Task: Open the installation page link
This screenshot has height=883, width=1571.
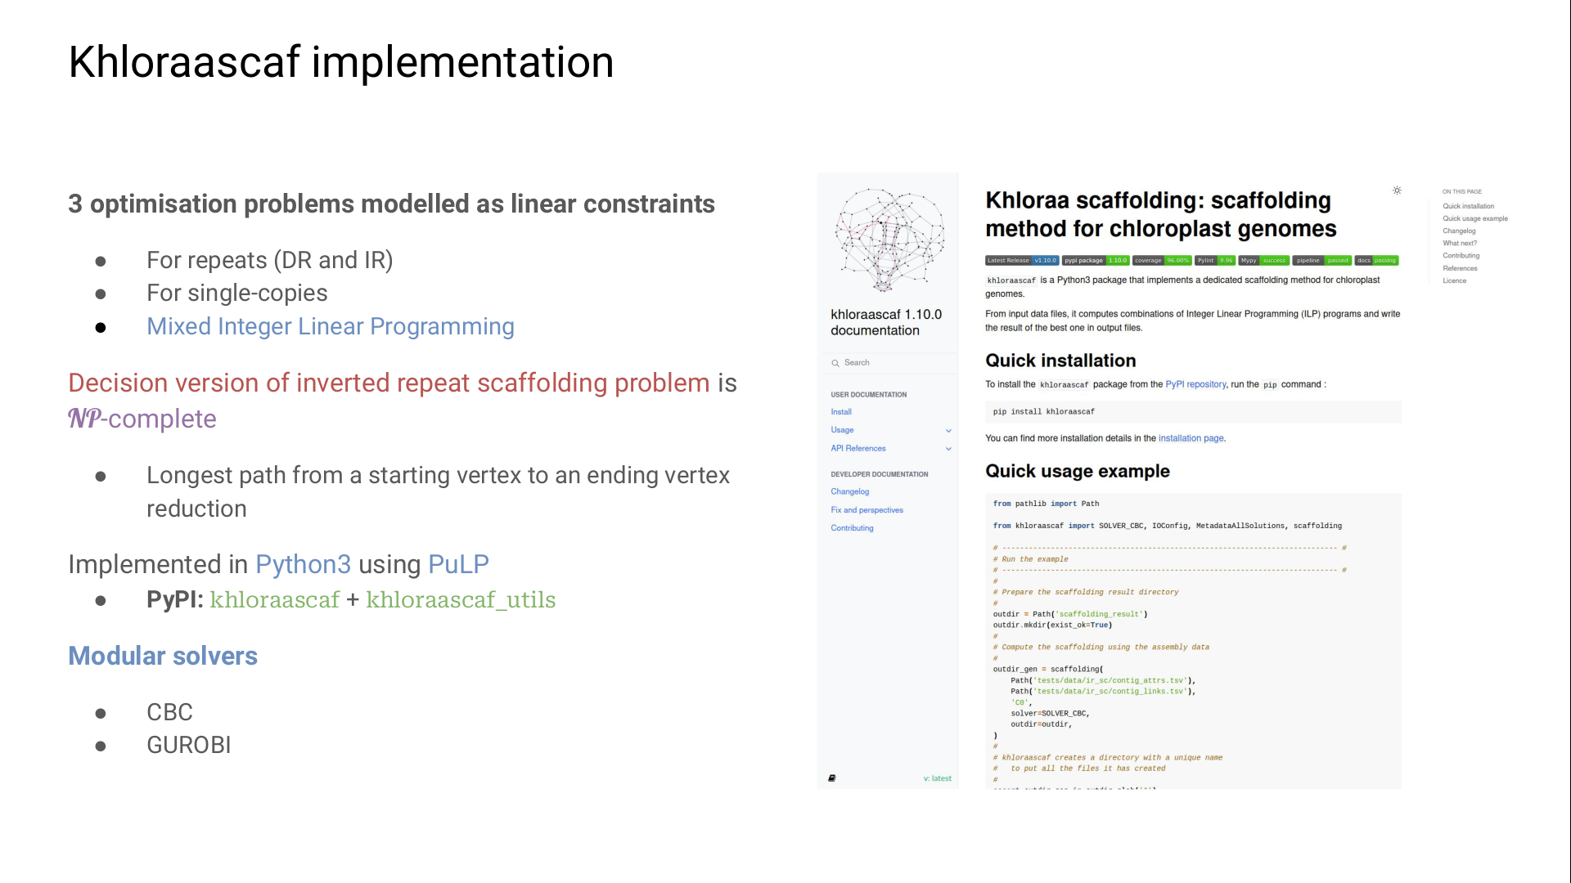Action: click(1191, 438)
